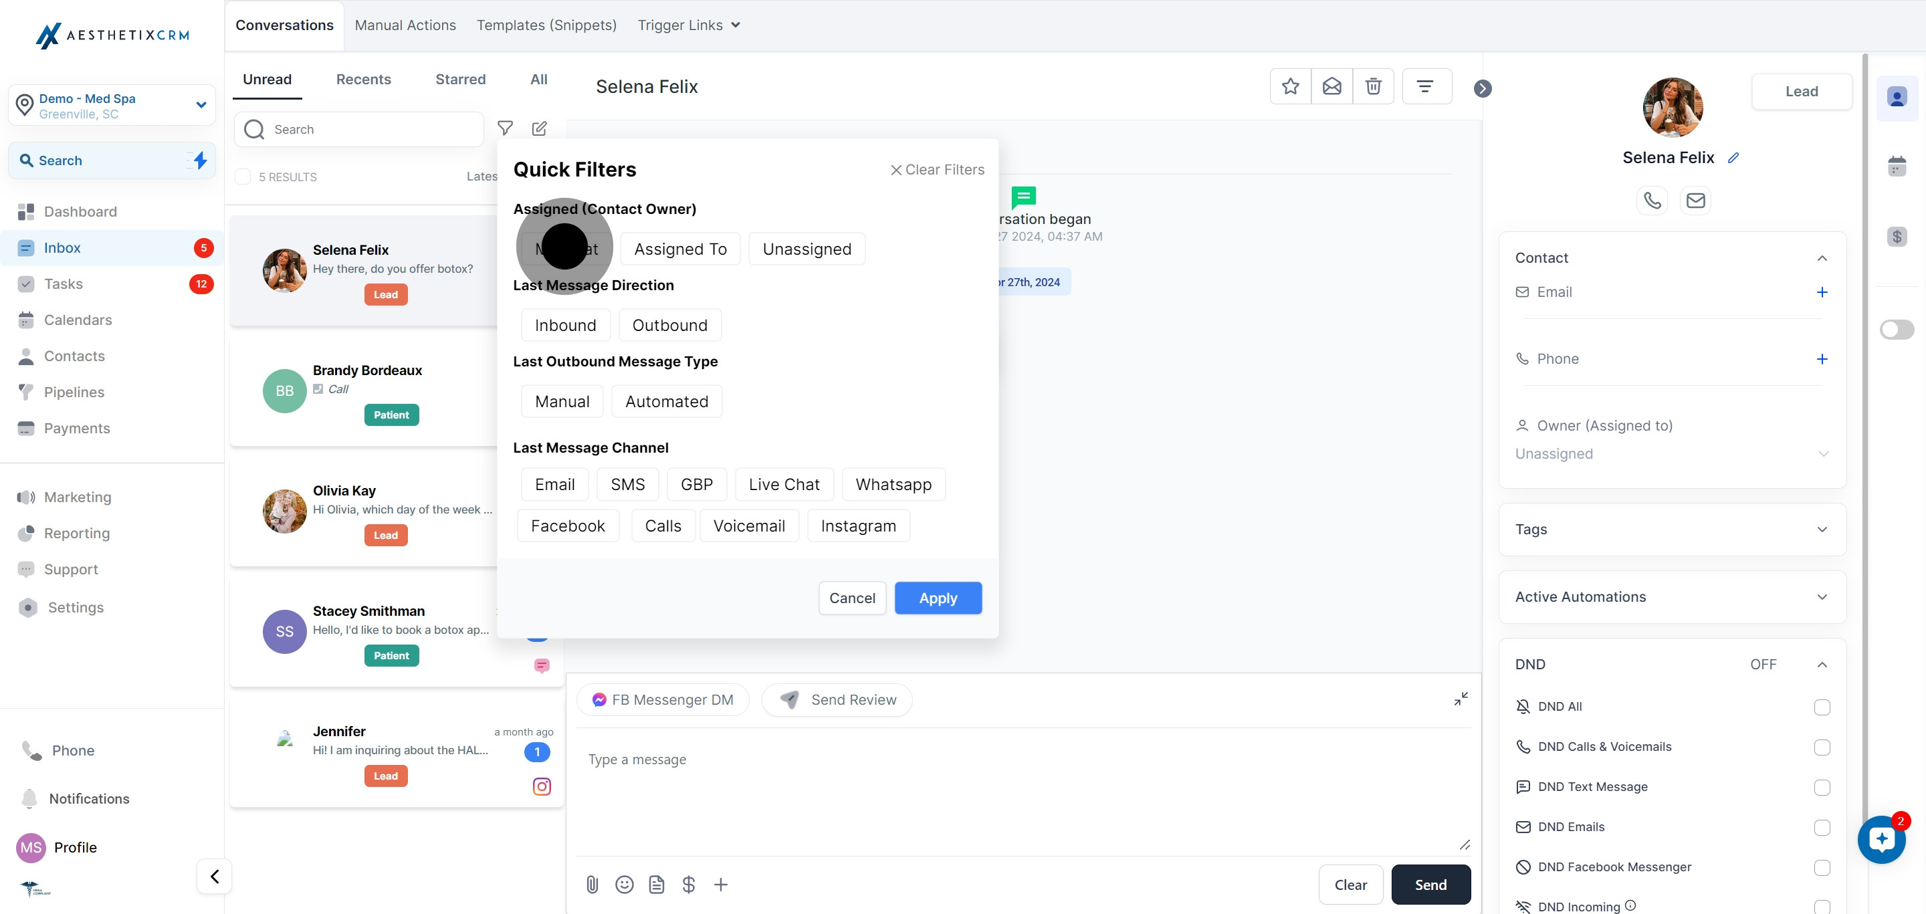1926x914 pixels.
Task: Click the compose new message icon
Action: 539,128
